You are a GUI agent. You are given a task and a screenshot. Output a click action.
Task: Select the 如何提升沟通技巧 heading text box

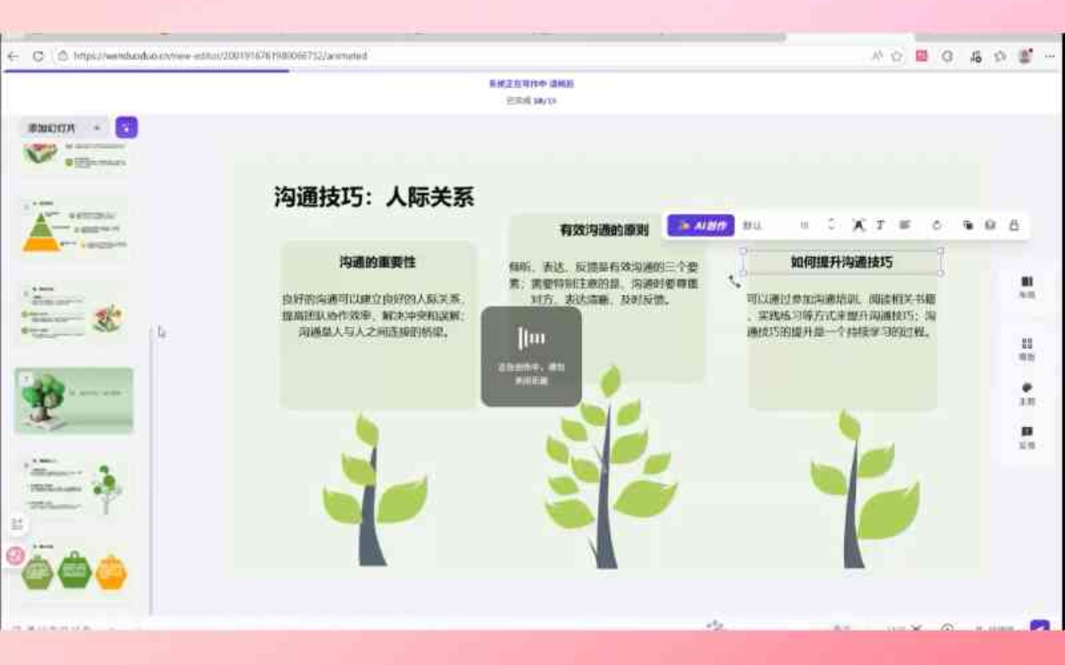pyautogui.click(x=841, y=262)
